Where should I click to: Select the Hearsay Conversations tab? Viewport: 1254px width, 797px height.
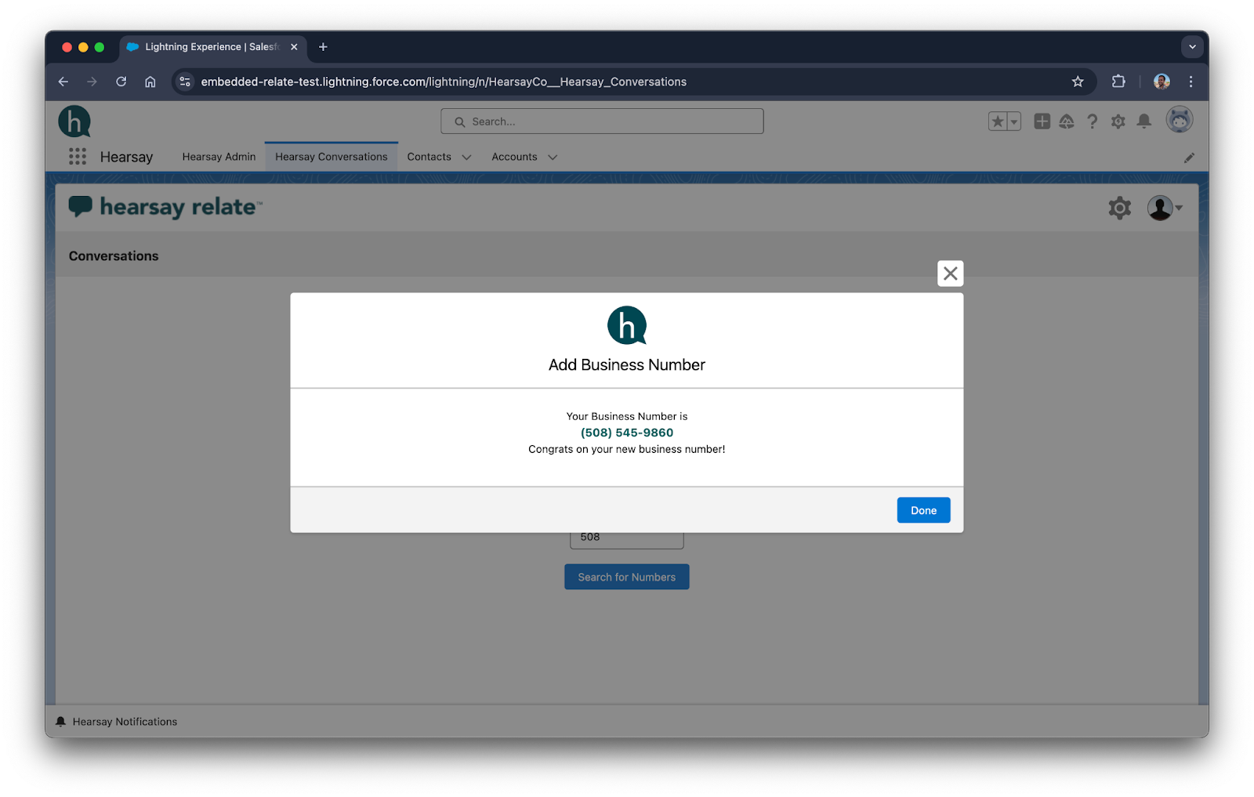[331, 157]
